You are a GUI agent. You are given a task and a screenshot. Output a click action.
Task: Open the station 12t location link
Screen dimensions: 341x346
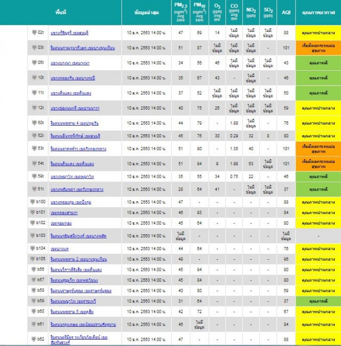(75, 109)
